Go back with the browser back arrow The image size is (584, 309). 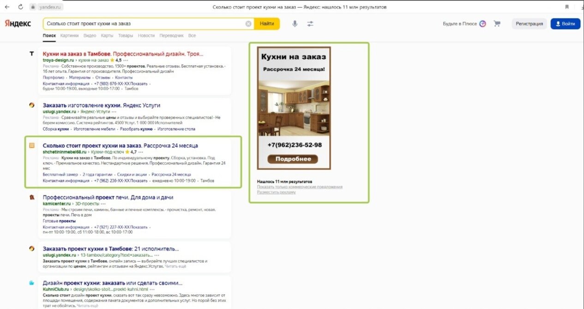[7, 7]
